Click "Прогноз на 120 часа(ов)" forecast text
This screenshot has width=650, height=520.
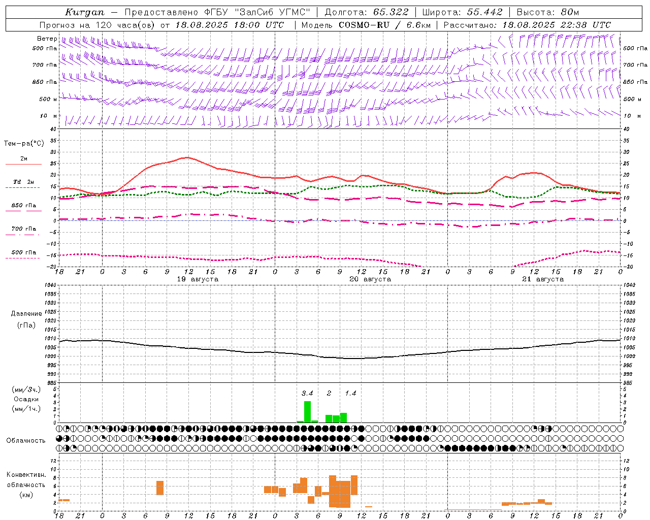pyautogui.click(x=97, y=25)
